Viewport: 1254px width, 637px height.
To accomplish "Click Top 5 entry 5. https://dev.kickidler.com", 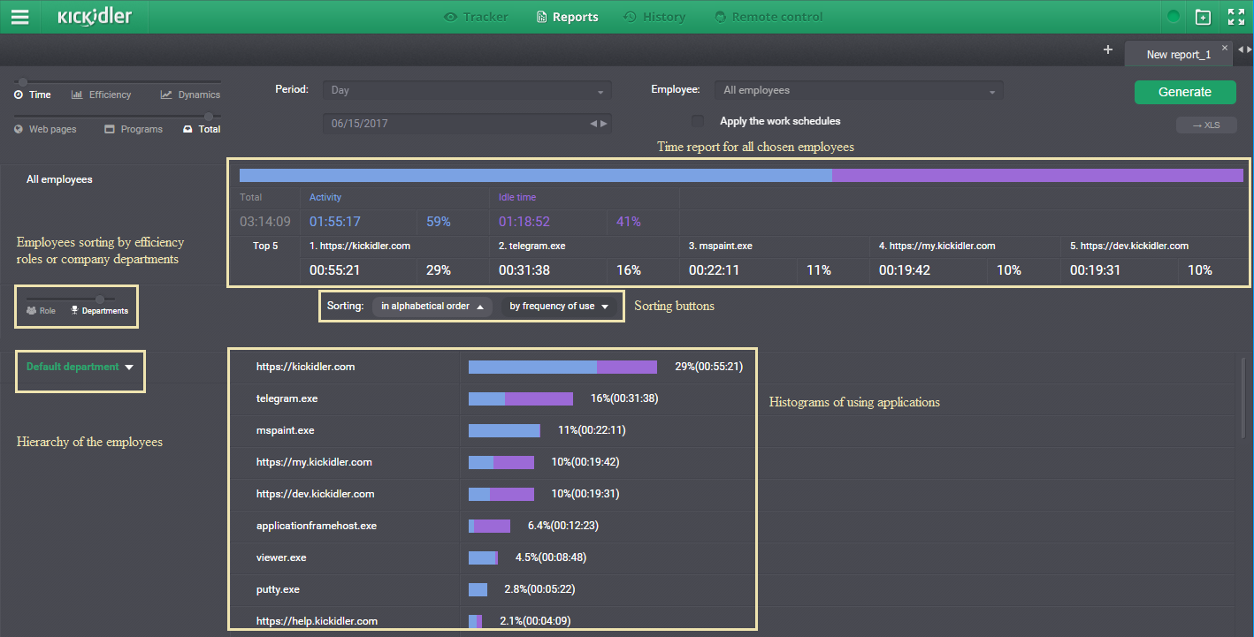I will (x=1129, y=246).
